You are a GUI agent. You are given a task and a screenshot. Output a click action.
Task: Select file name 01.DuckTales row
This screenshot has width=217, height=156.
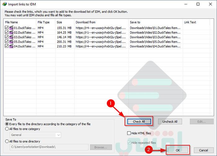[x=24, y=28]
